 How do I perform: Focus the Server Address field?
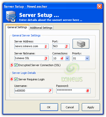tap(31, 46)
